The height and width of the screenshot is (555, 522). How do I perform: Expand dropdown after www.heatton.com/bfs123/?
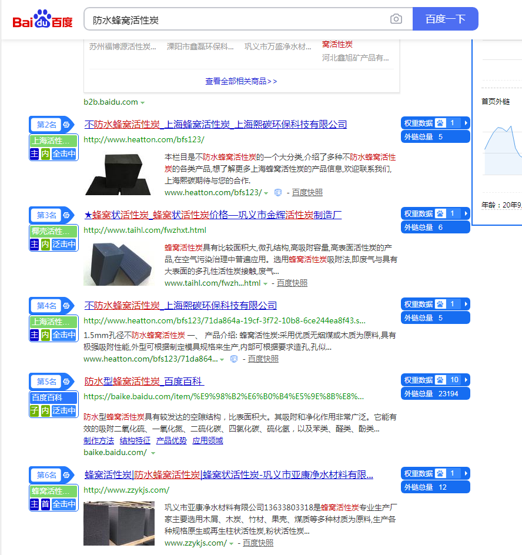point(266,193)
